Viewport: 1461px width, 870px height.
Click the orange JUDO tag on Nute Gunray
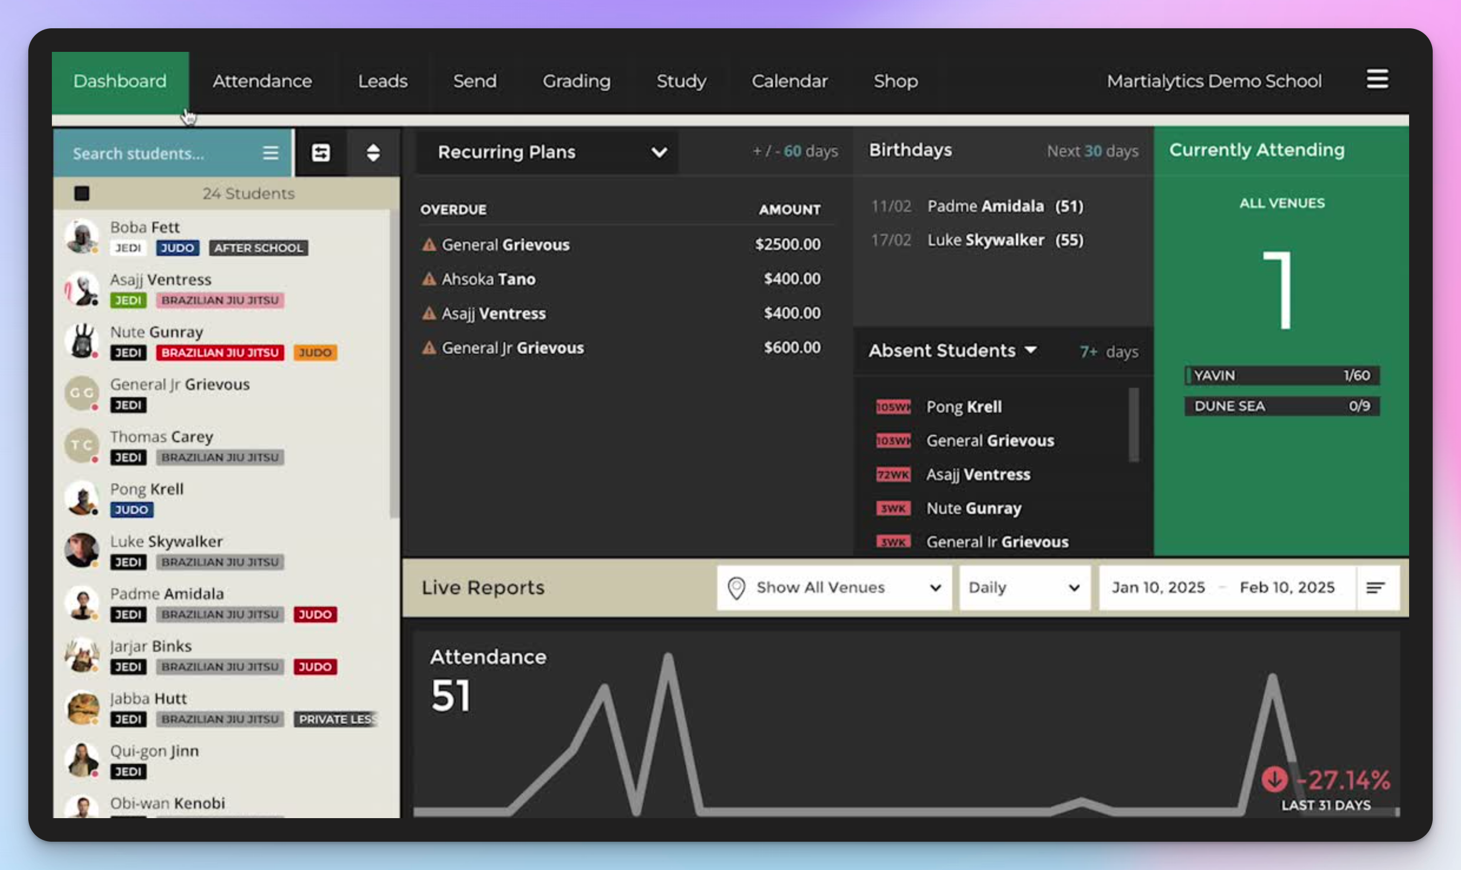pos(315,352)
